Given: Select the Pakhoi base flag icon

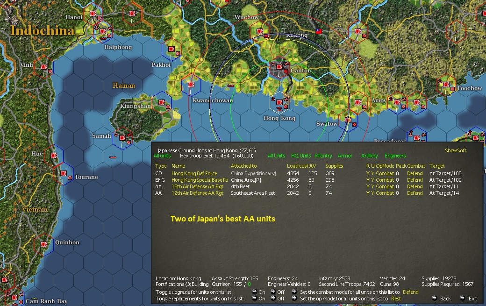Looking at the screenshot, I should (x=171, y=49).
